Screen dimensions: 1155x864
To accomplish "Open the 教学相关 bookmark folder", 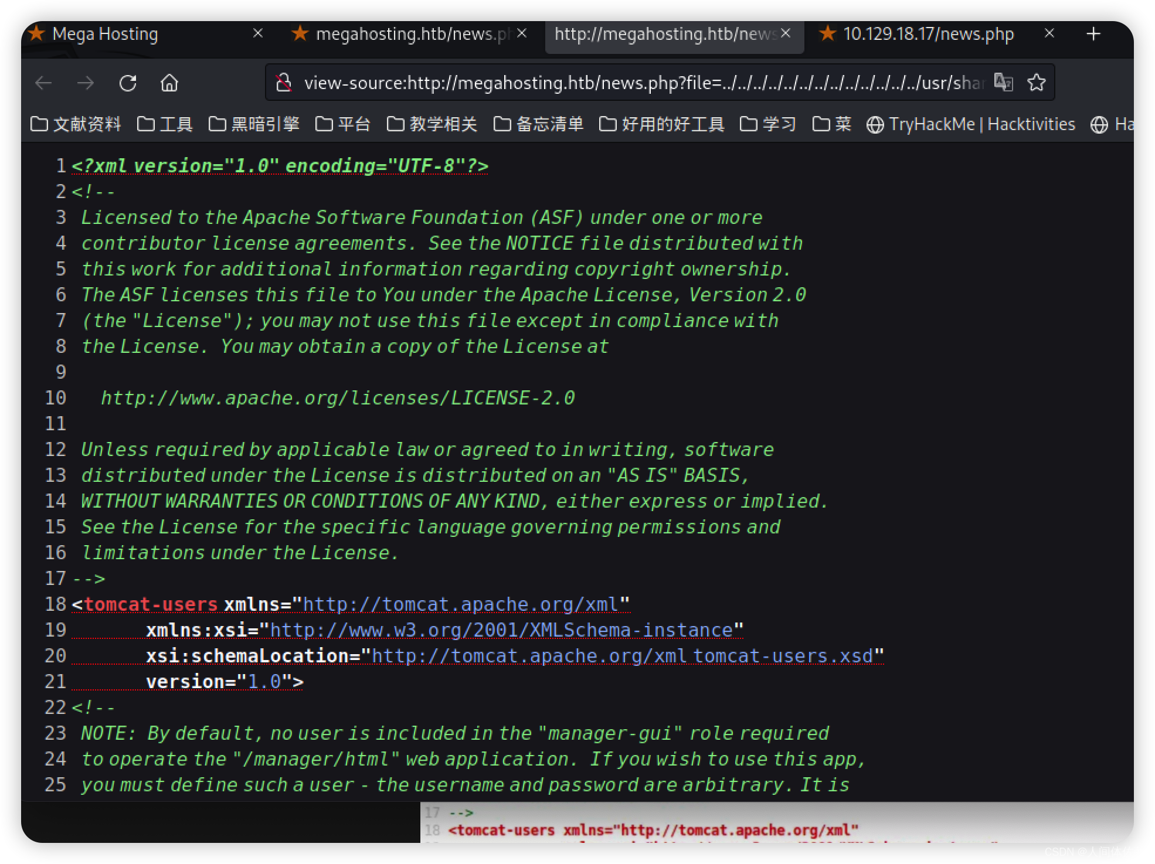I will pos(432,124).
